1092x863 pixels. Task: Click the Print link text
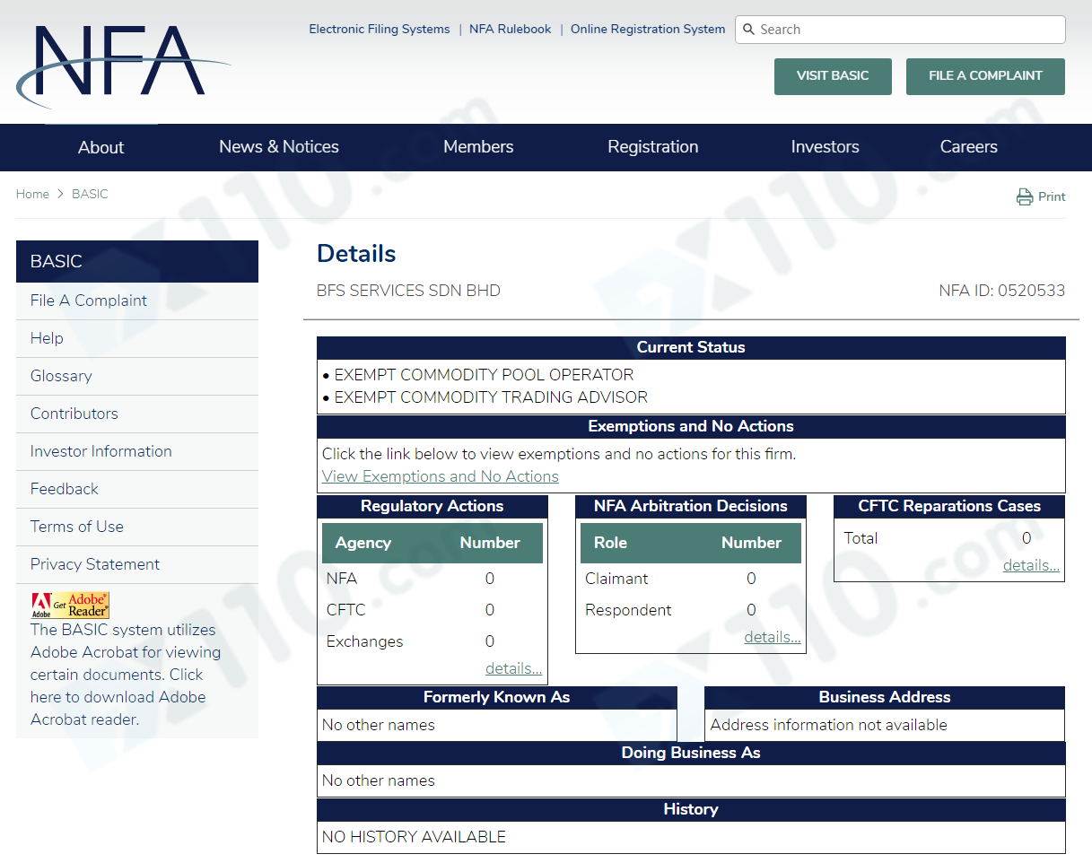(x=1052, y=197)
